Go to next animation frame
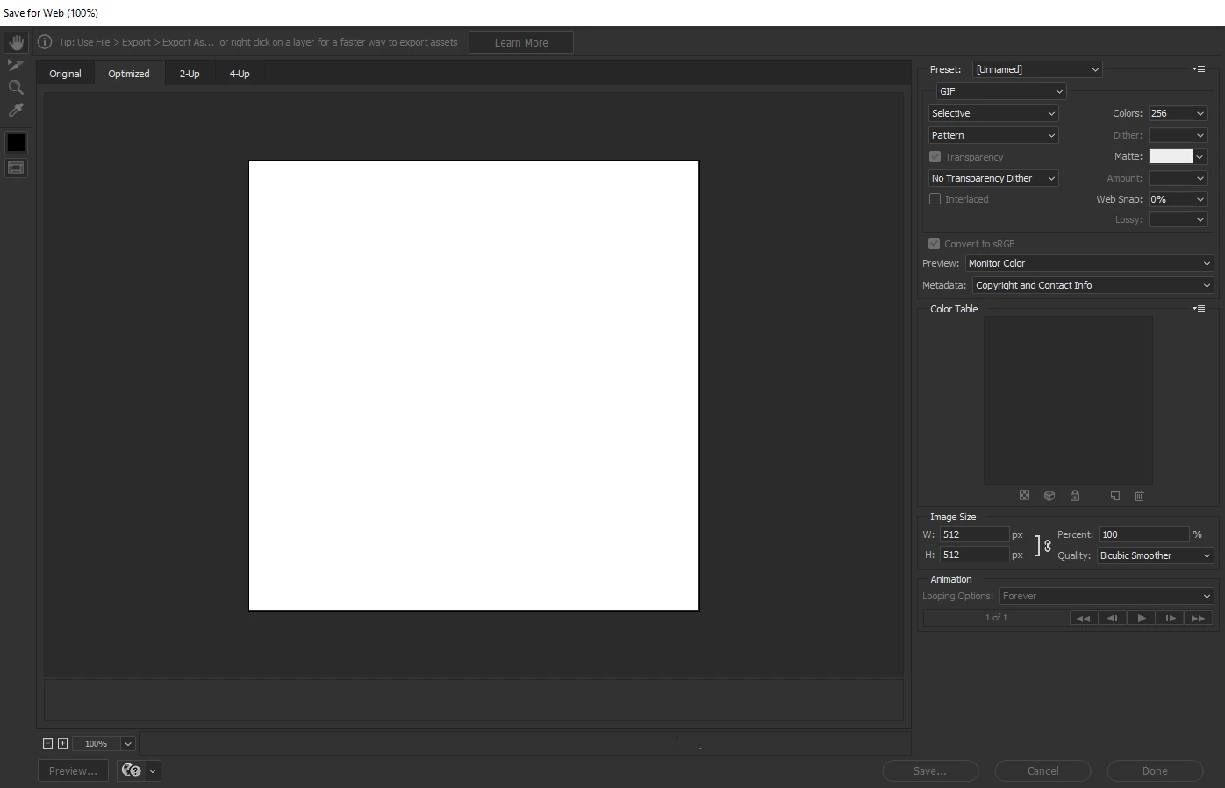 1171,618
